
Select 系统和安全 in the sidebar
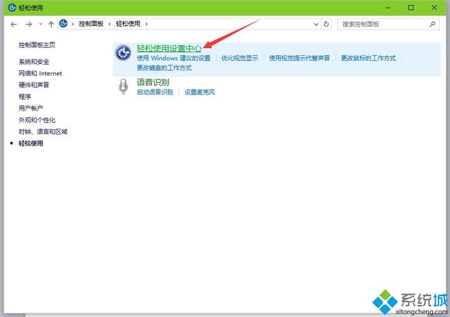pos(34,62)
